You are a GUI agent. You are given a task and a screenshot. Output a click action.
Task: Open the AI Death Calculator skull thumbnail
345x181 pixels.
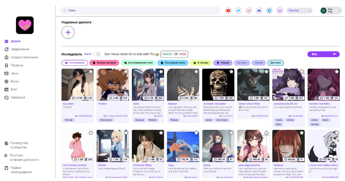point(218,85)
